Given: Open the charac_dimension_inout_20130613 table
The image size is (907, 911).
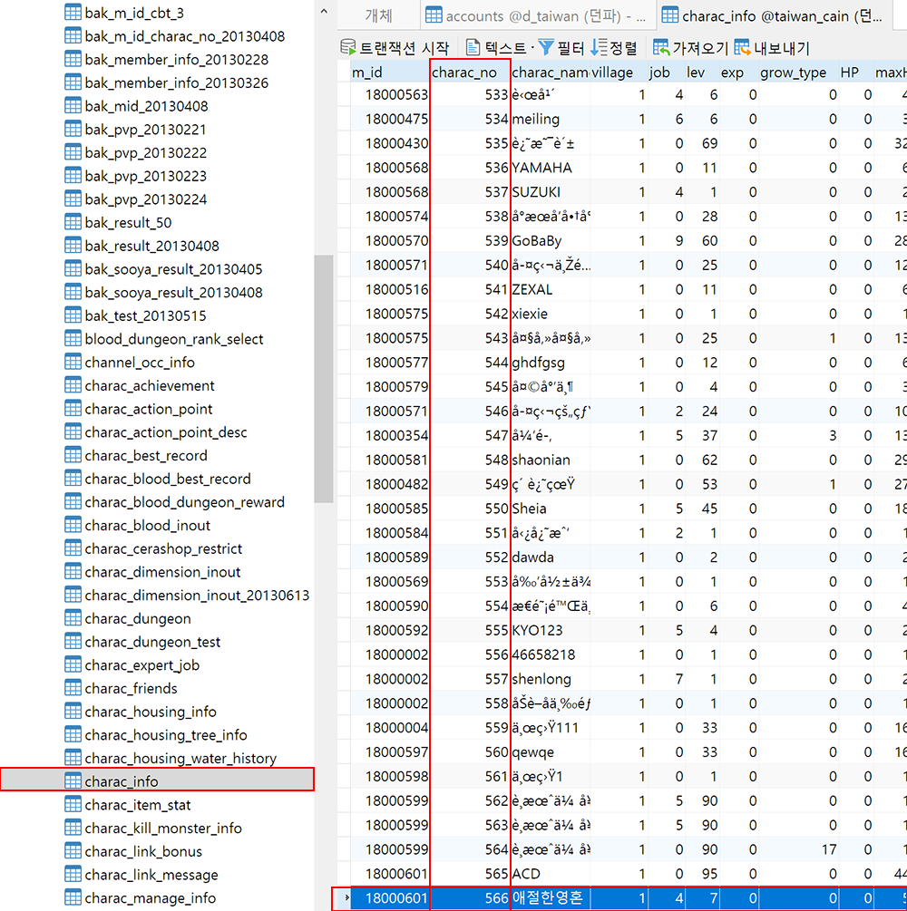Looking at the screenshot, I should [197, 595].
